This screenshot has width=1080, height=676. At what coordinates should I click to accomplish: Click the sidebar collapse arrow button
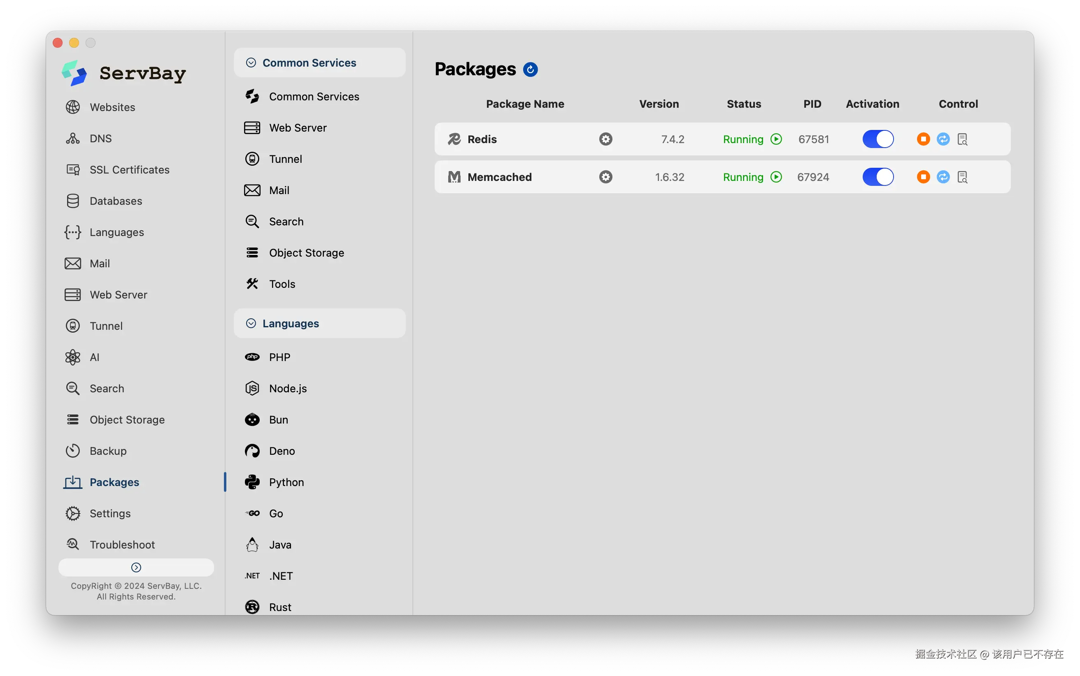point(136,567)
